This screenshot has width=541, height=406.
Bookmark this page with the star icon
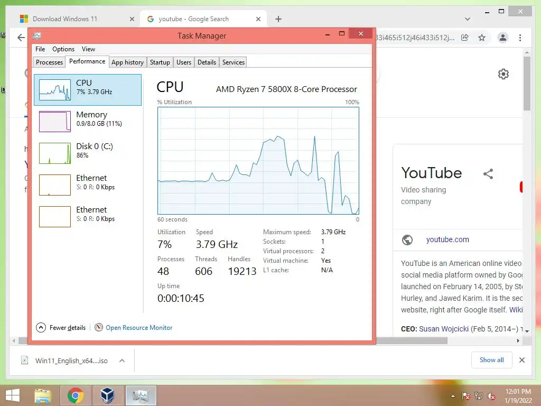point(482,38)
